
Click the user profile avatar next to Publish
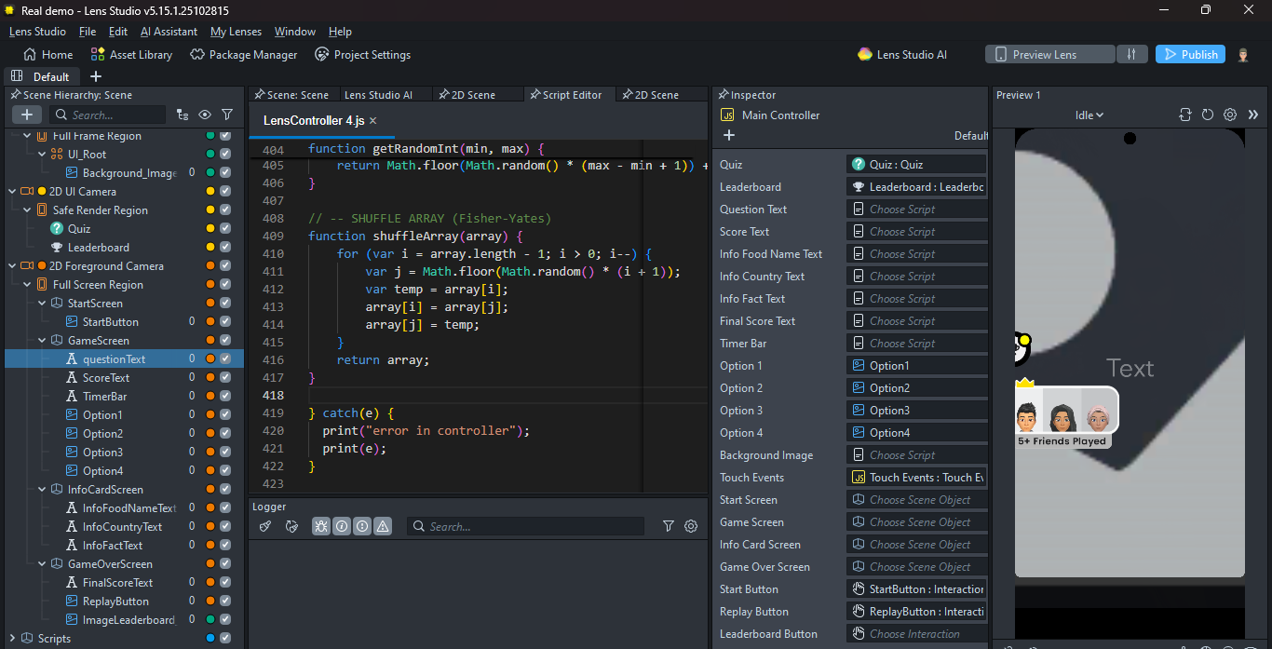click(1243, 54)
